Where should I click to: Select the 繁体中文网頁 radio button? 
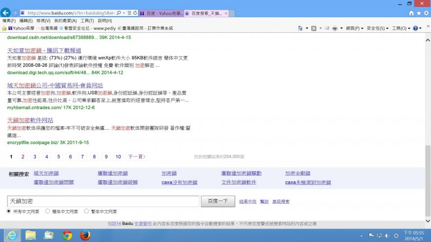pyautogui.click(x=86, y=211)
